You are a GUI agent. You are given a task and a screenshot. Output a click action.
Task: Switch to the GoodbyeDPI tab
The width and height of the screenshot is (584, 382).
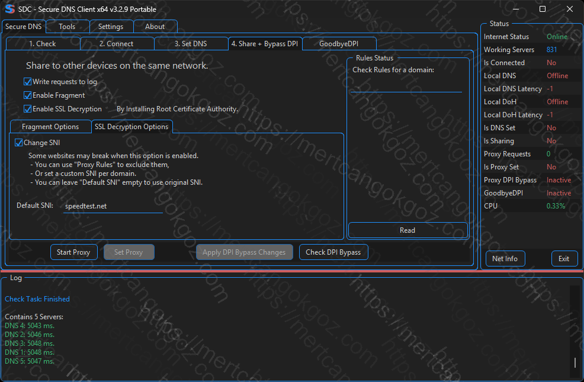[x=338, y=44]
